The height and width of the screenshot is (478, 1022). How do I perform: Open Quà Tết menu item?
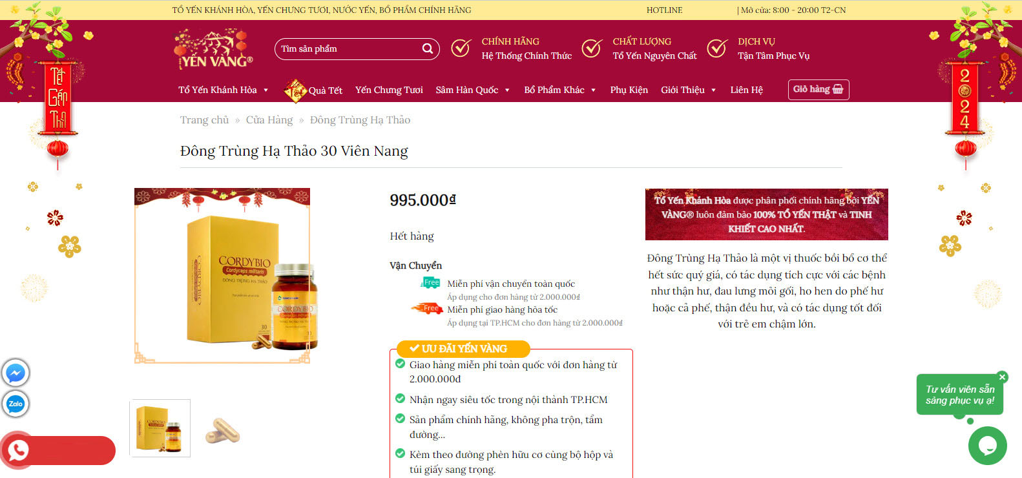click(326, 90)
